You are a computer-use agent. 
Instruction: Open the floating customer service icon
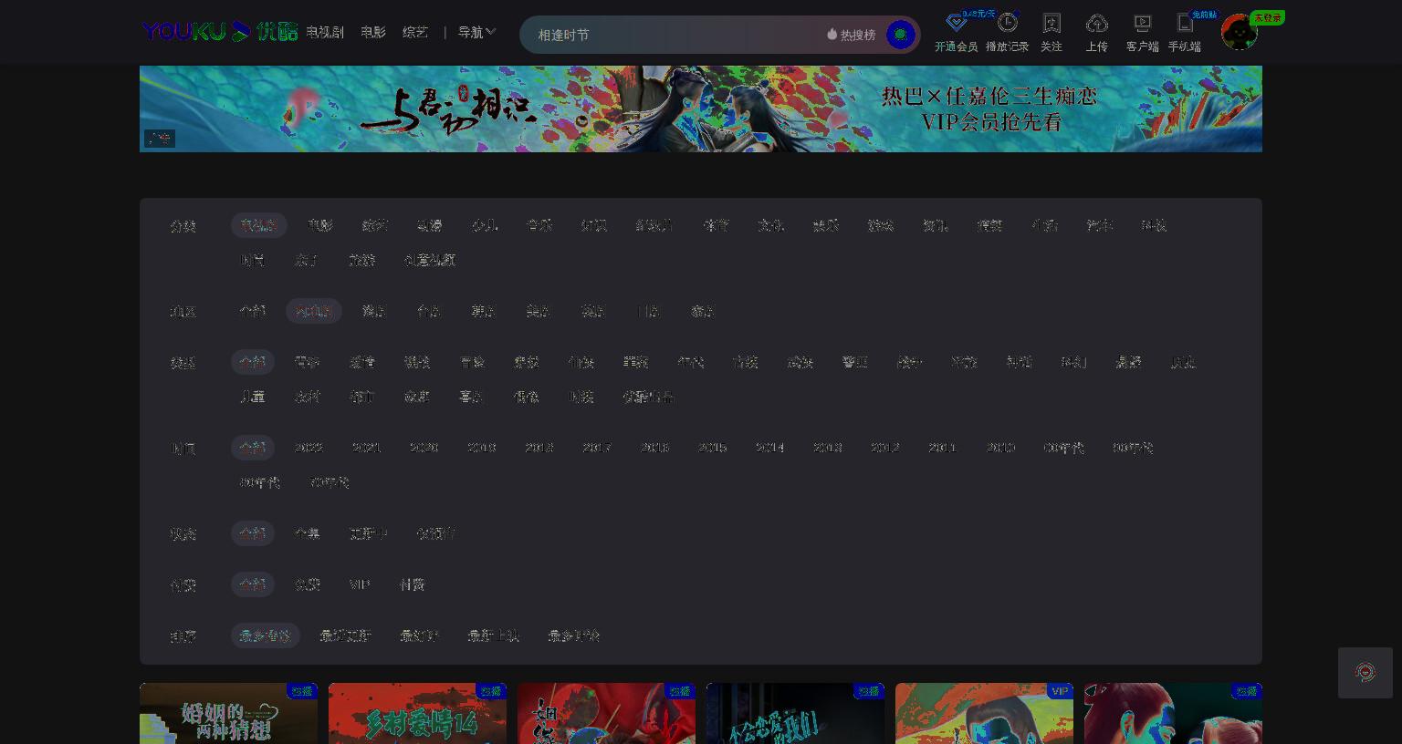(x=1365, y=673)
